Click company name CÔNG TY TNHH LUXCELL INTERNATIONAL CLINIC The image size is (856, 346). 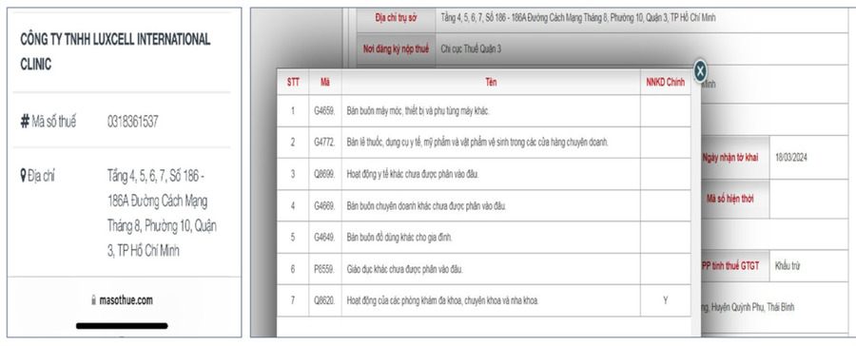click(115, 52)
